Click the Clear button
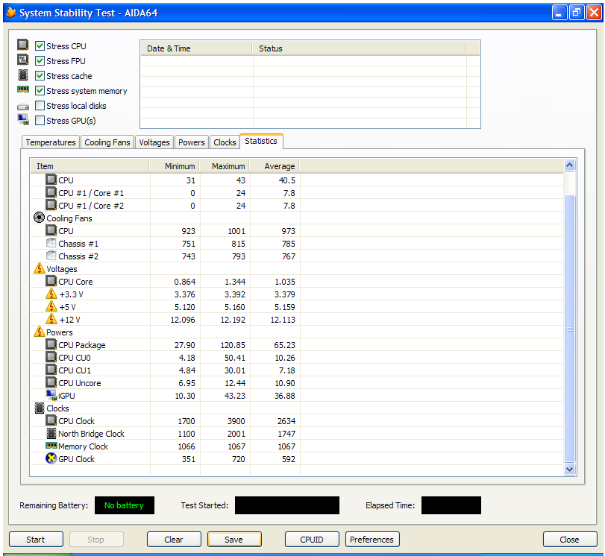Image resolution: width=605 pixels, height=556 pixels. click(x=174, y=540)
